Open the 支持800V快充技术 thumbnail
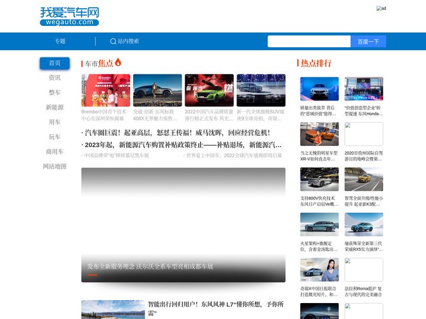The width and height of the screenshot is (426, 319). click(319, 179)
